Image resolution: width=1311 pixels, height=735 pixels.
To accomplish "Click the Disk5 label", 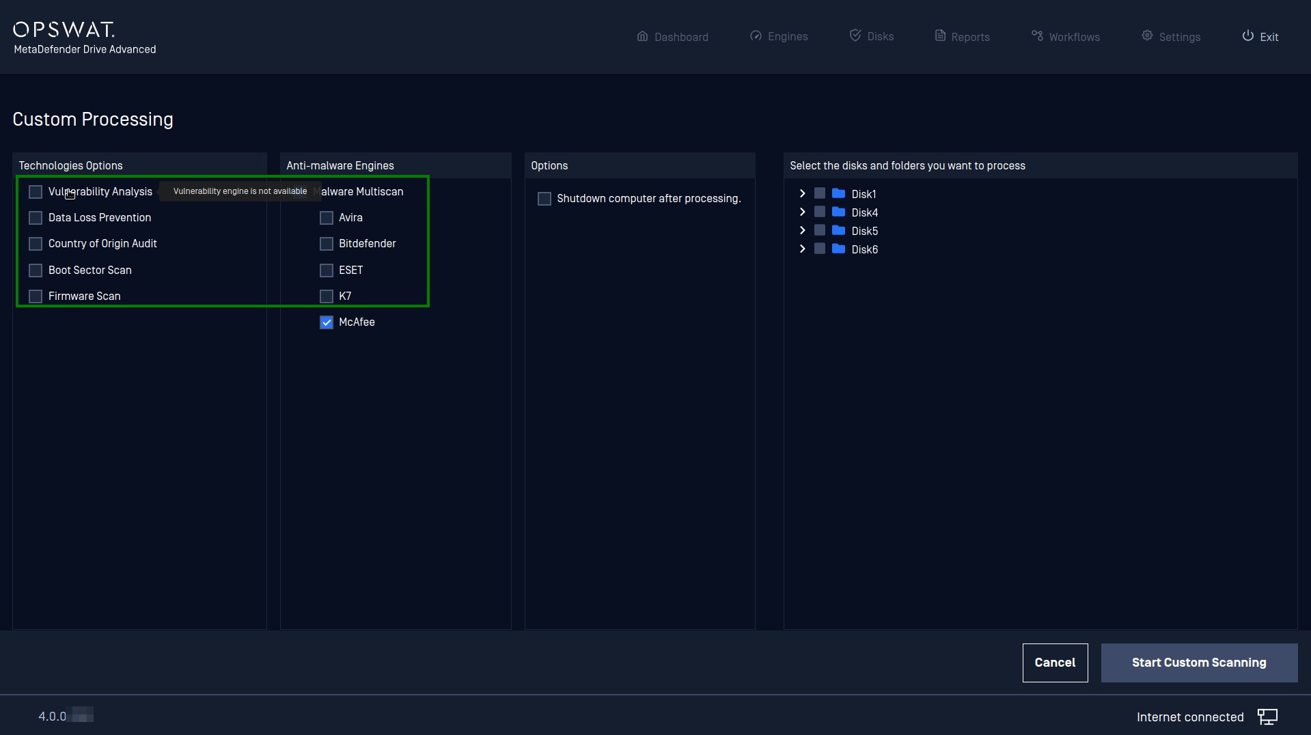I will pos(864,232).
